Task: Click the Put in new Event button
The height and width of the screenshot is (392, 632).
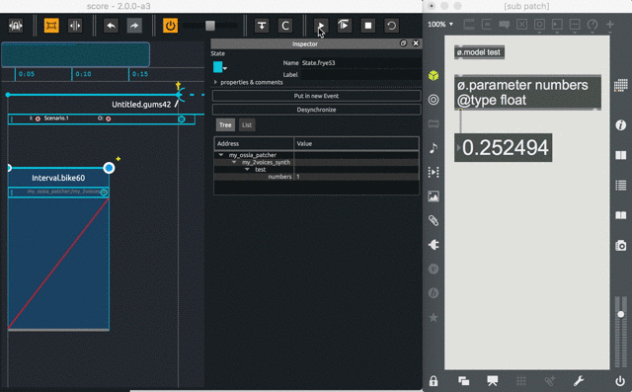Action: [x=316, y=96]
